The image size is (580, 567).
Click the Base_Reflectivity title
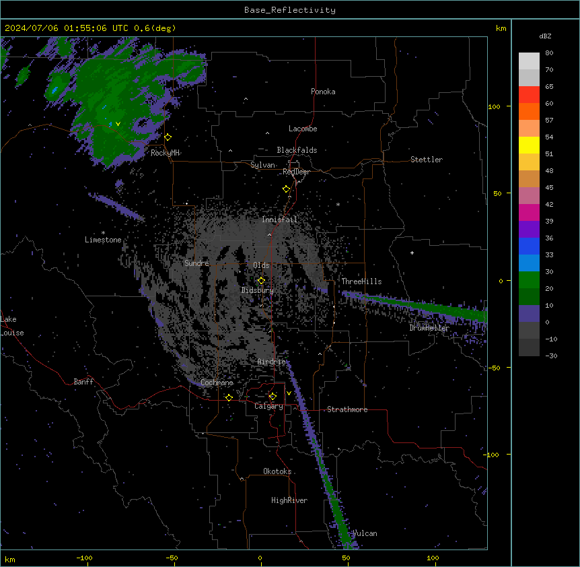point(290,10)
